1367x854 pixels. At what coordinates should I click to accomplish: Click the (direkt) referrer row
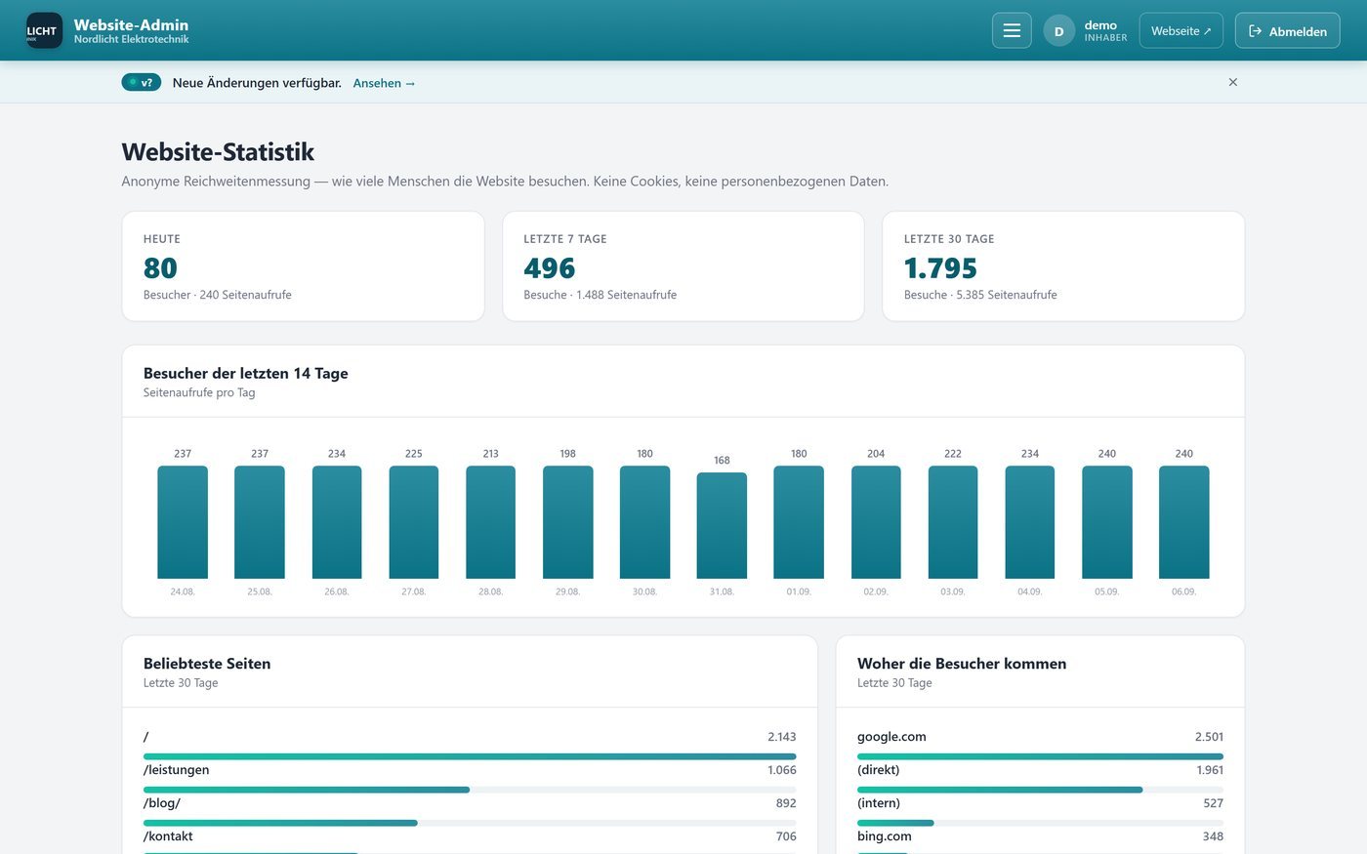[x=1040, y=777]
